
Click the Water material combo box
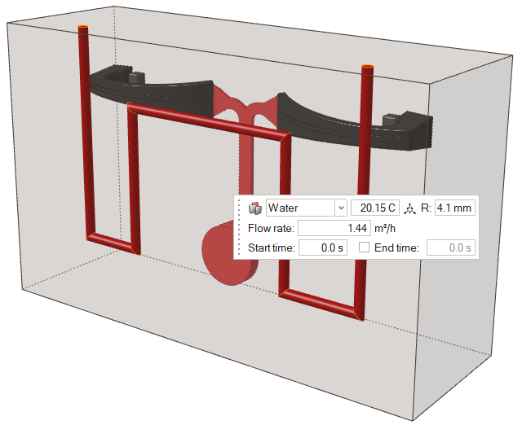click(299, 208)
